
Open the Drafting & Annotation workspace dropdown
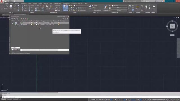pyautogui.click(x=158, y=100)
